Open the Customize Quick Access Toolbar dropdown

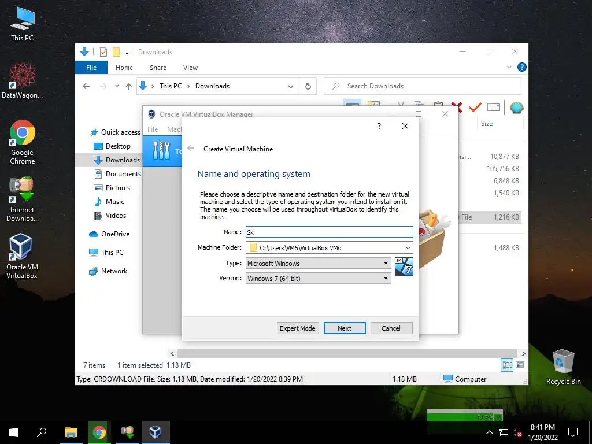127,53
